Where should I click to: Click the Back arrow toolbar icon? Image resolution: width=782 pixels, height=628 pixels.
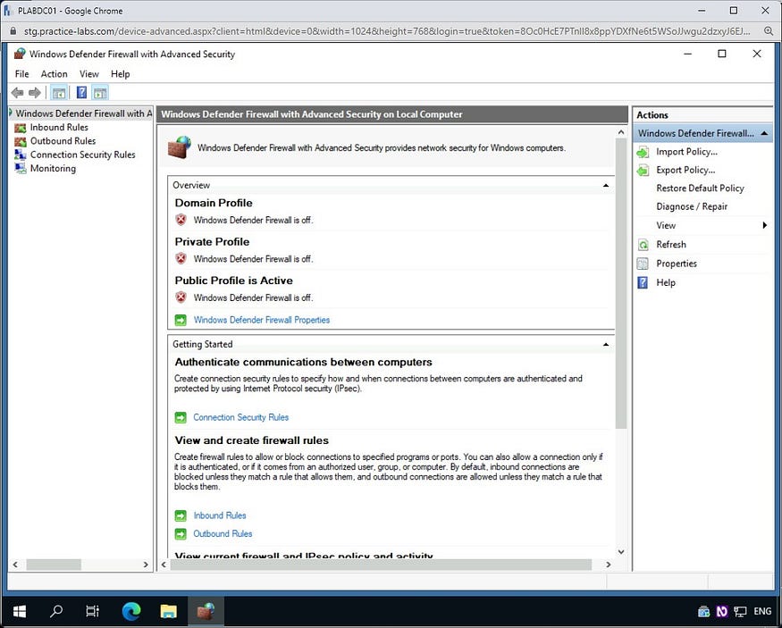click(18, 93)
